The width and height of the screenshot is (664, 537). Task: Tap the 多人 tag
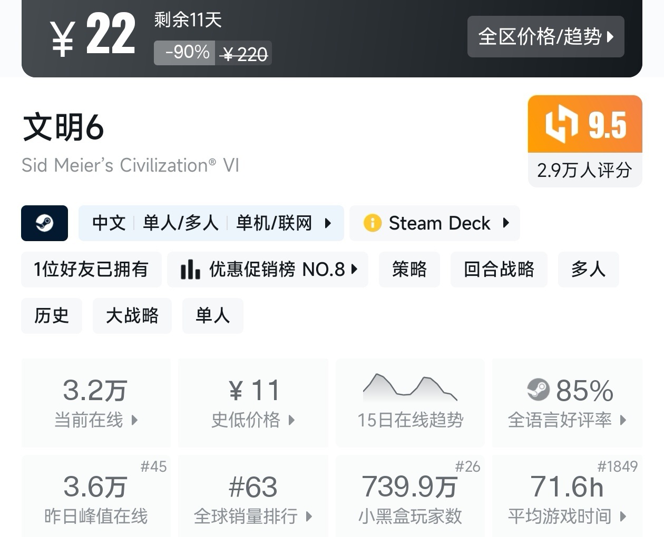click(x=588, y=270)
